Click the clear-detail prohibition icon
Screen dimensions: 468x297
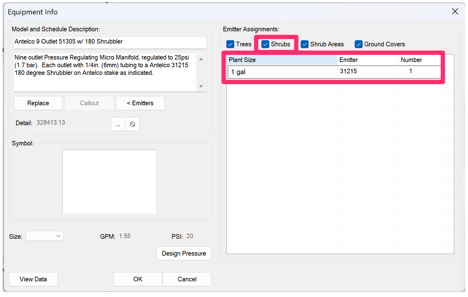click(x=132, y=124)
